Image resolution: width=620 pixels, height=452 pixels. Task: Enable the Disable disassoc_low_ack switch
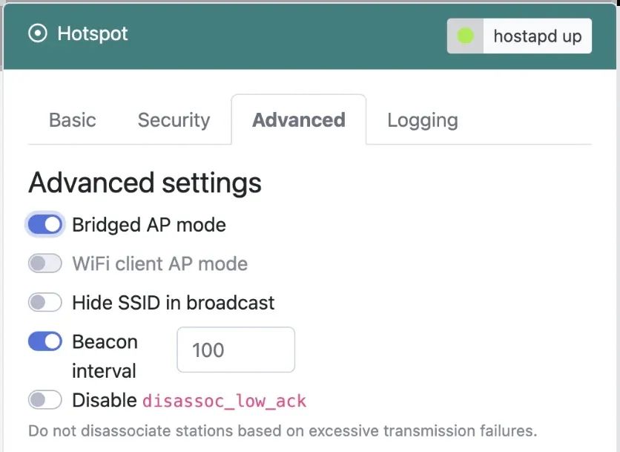(x=45, y=401)
